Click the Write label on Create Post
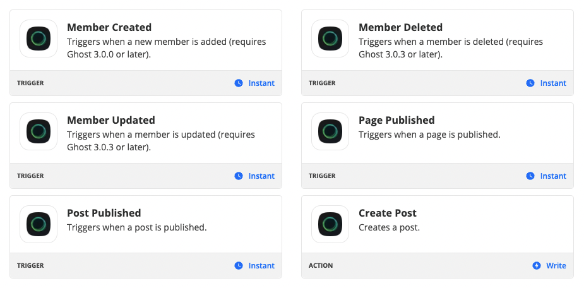Image resolution: width=584 pixels, height=288 pixels. [x=556, y=266]
